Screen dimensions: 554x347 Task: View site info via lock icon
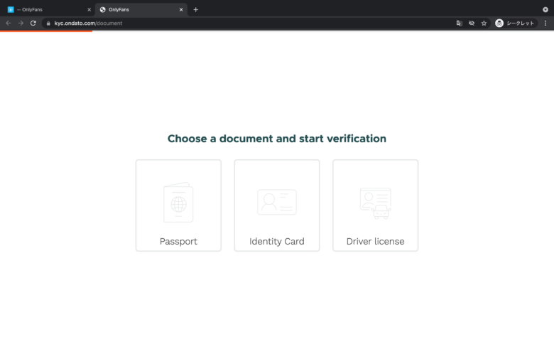pyautogui.click(x=48, y=23)
